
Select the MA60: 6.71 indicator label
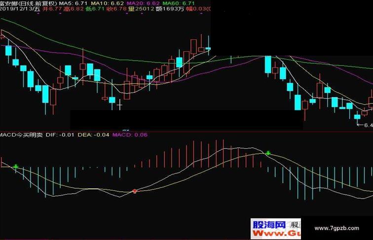179,3
